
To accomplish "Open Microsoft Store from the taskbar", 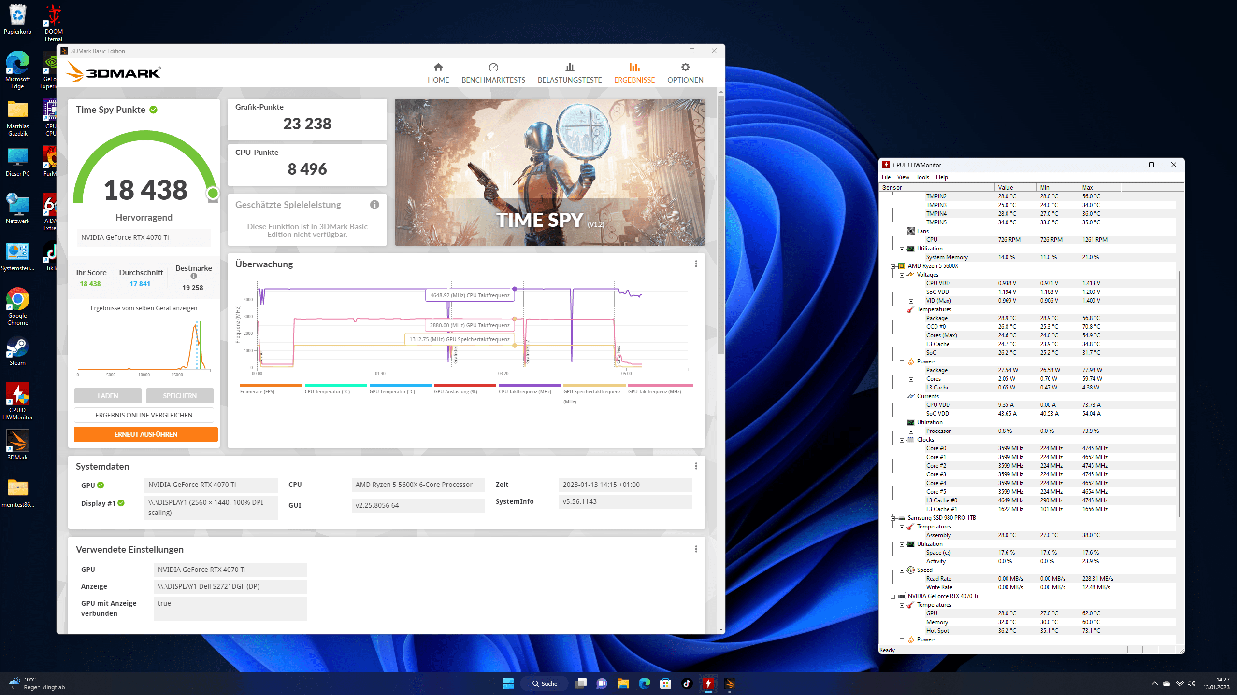I will 665,683.
